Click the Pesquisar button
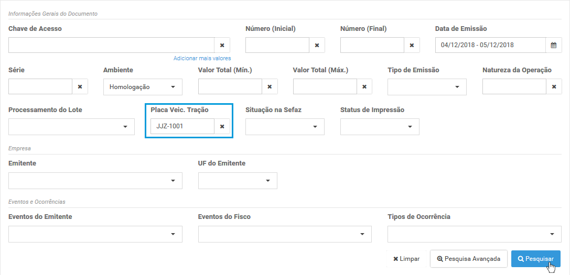 pyautogui.click(x=536, y=259)
